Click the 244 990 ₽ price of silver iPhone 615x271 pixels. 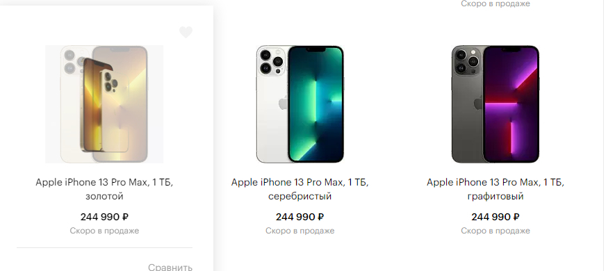click(300, 217)
